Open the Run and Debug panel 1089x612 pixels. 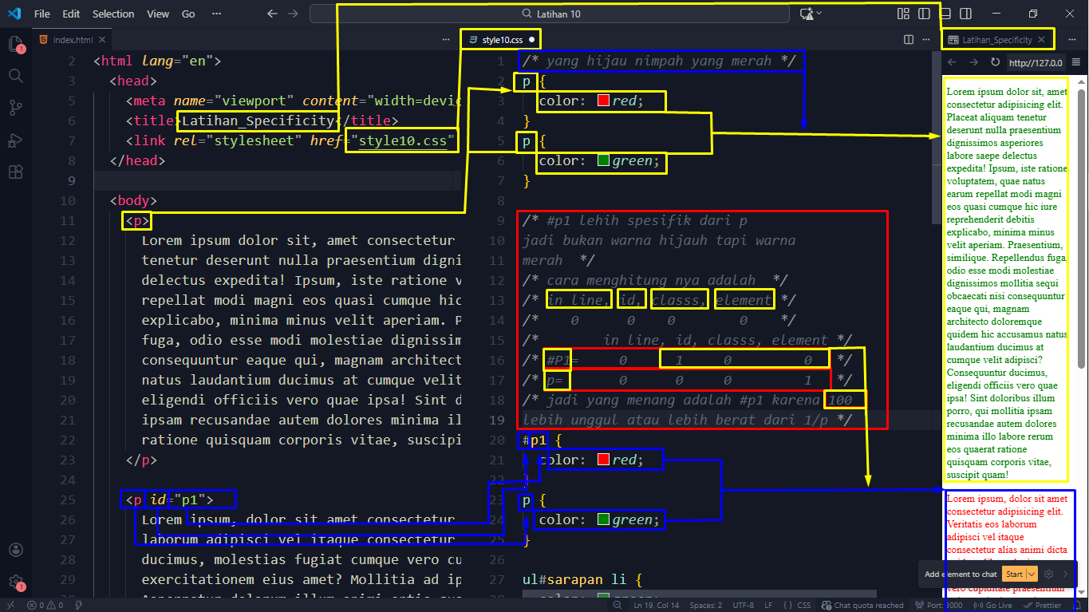[16, 140]
